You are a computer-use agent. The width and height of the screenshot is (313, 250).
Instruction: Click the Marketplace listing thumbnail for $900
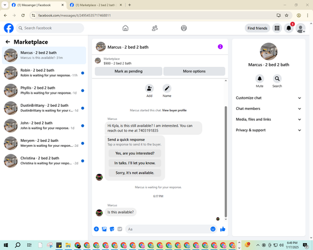coord(98,61)
